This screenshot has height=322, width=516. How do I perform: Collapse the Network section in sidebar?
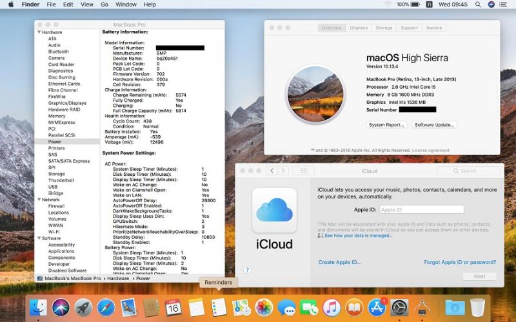click(39, 200)
